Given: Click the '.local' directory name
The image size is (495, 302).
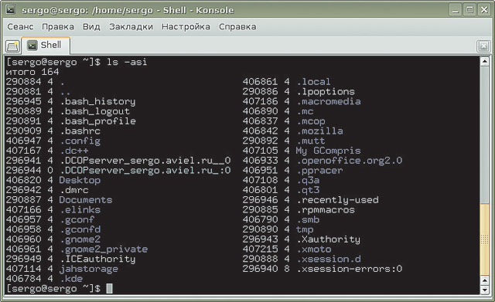Looking at the screenshot, I should point(313,82).
